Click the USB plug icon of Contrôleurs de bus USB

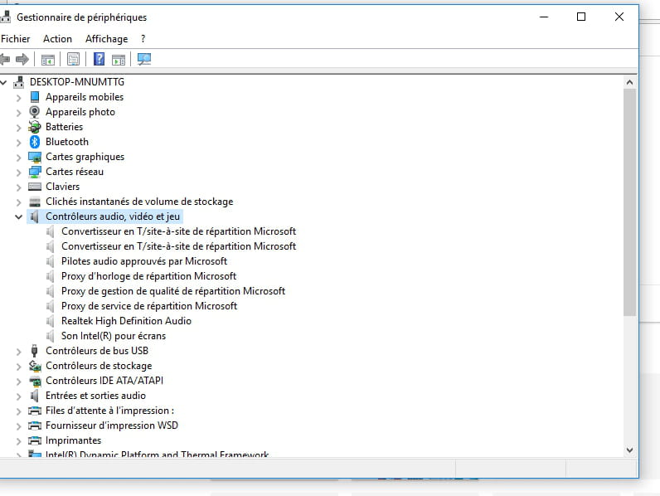(x=35, y=351)
